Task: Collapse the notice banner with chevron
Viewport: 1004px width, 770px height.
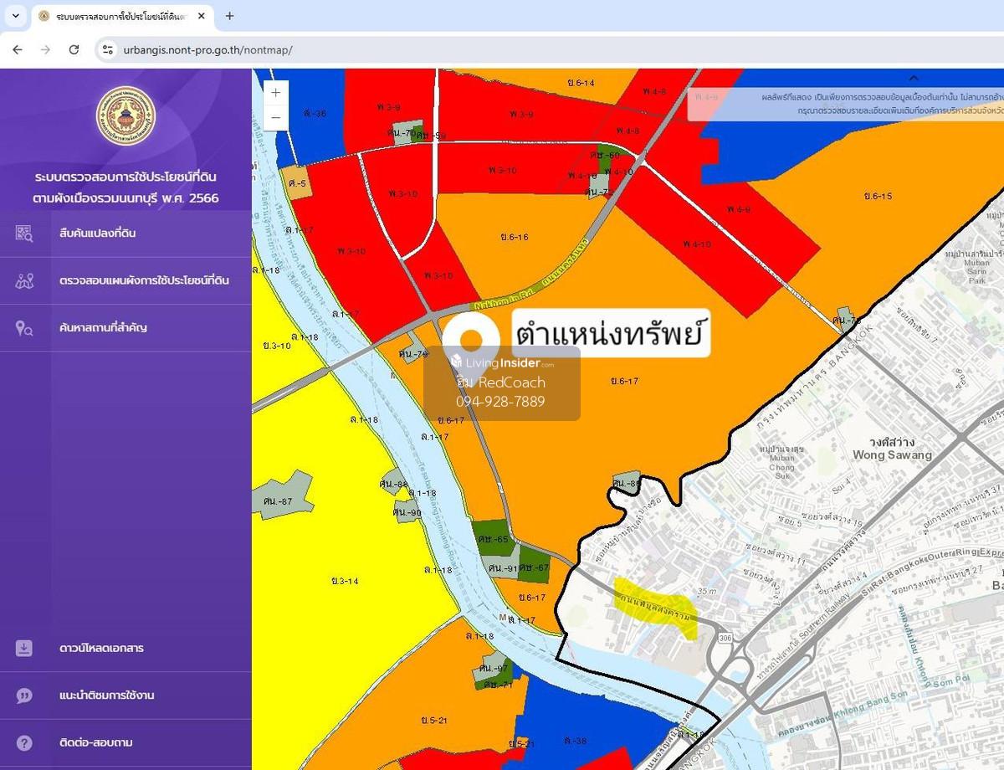Action: [x=914, y=79]
